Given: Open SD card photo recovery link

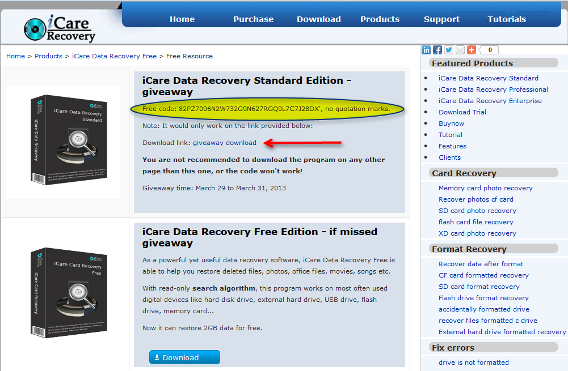Looking at the screenshot, I should [x=477, y=211].
